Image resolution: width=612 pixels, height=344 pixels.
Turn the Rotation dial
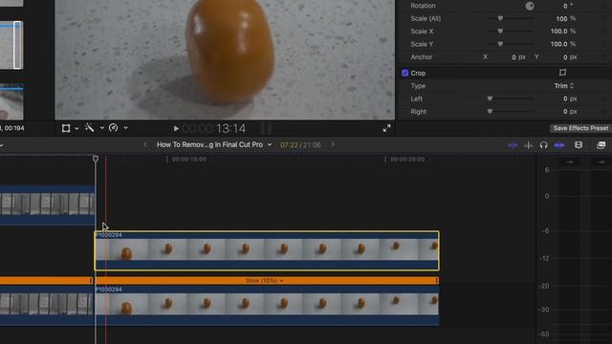click(x=530, y=6)
